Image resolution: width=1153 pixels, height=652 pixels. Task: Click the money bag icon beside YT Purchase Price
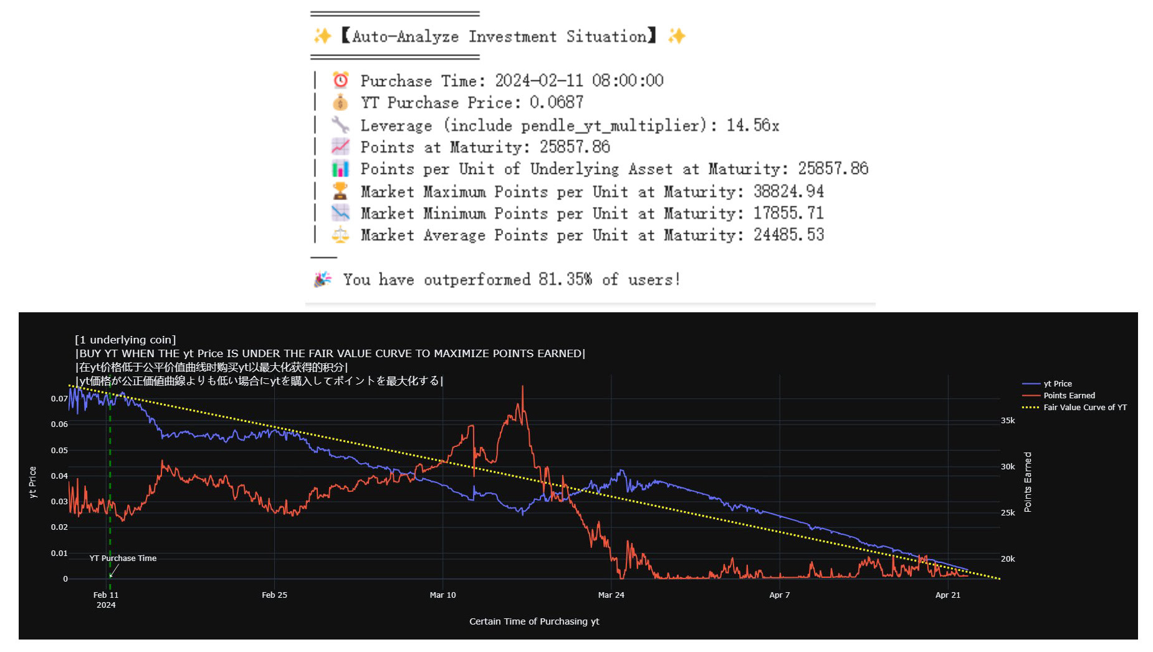340,102
